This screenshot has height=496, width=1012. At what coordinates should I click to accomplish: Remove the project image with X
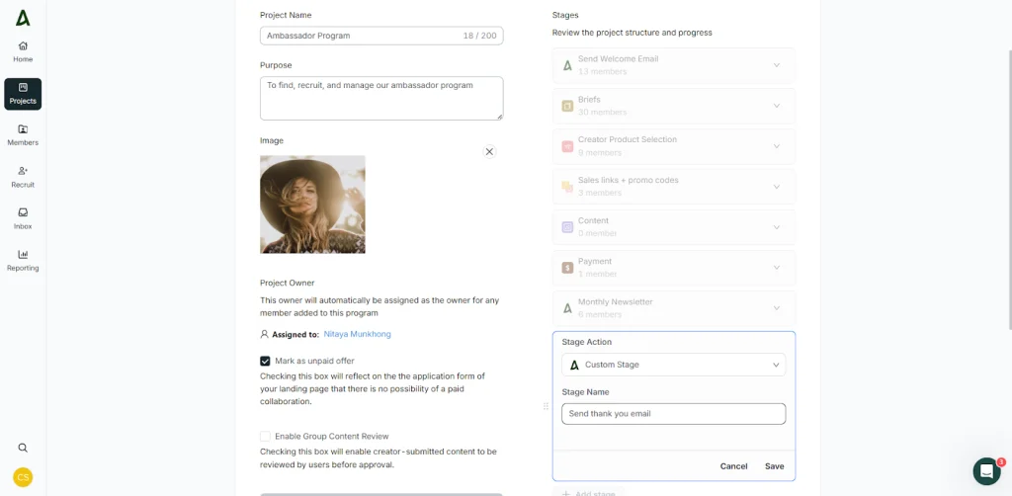click(489, 151)
